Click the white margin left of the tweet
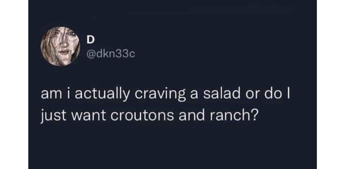Screen dimensions: 348x169 (x=14, y=84)
